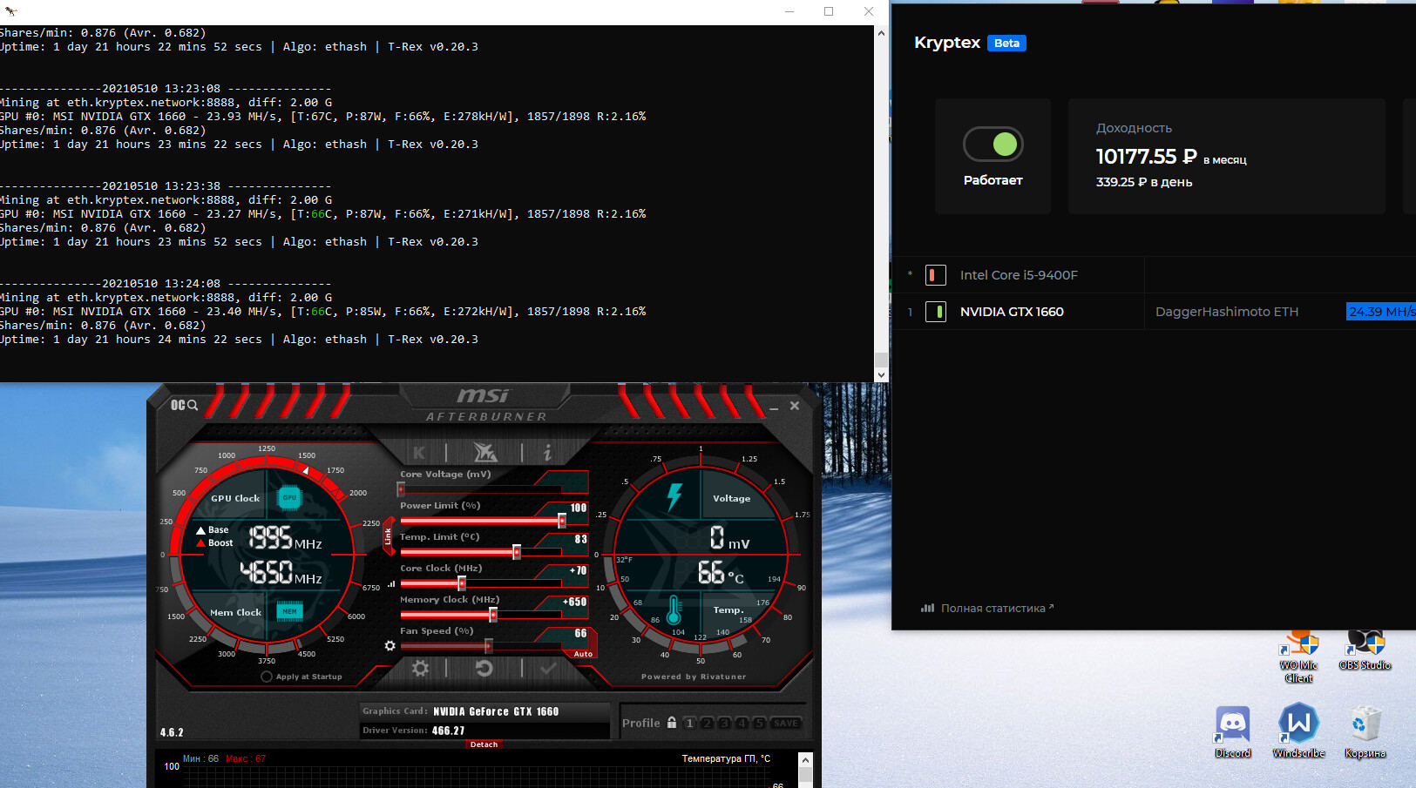Click the core clock curve editor icon
The height and width of the screenshot is (788, 1416).
[x=391, y=584]
